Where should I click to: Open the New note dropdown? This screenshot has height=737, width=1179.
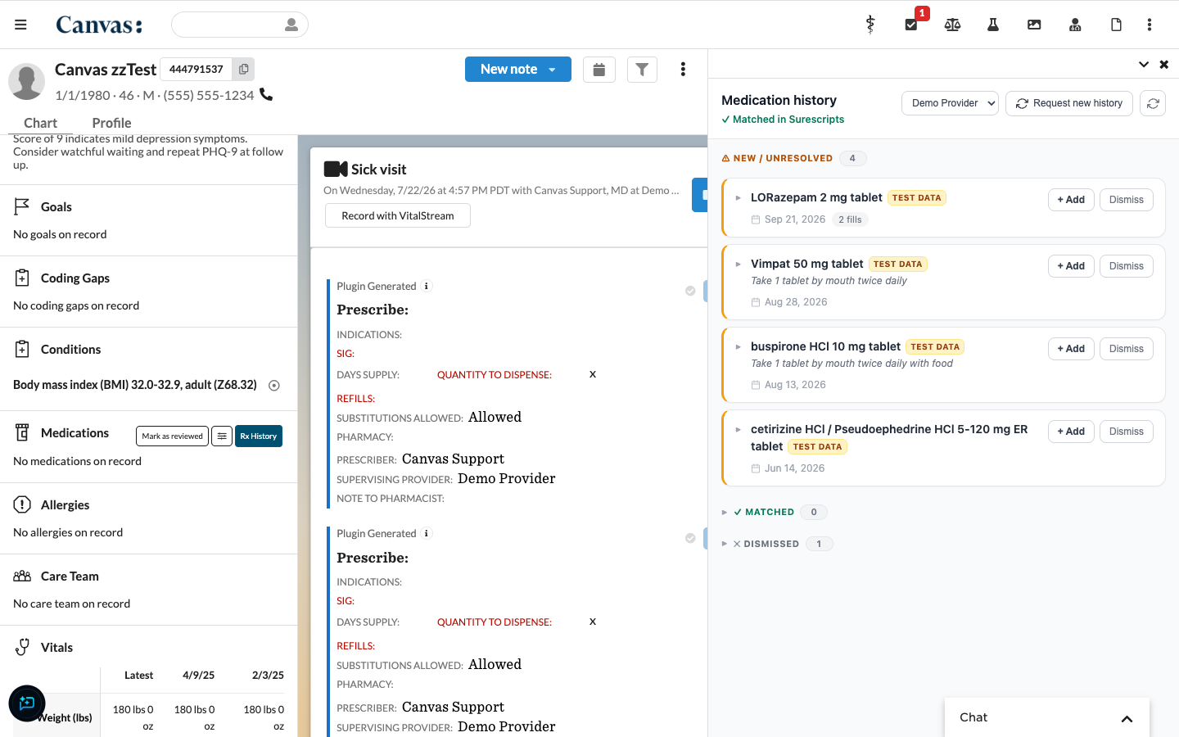point(553,70)
